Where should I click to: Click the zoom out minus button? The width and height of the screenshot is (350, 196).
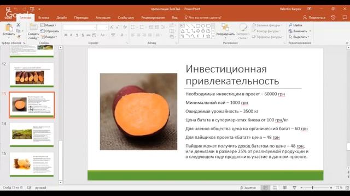click(301, 188)
